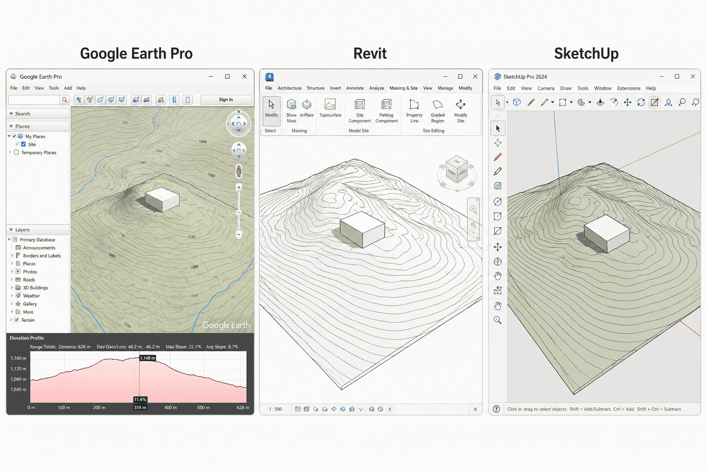Expand the Weather layer node

[x=12, y=296]
